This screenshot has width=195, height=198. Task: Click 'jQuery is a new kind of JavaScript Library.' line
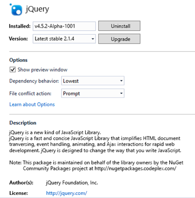pos(55,133)
